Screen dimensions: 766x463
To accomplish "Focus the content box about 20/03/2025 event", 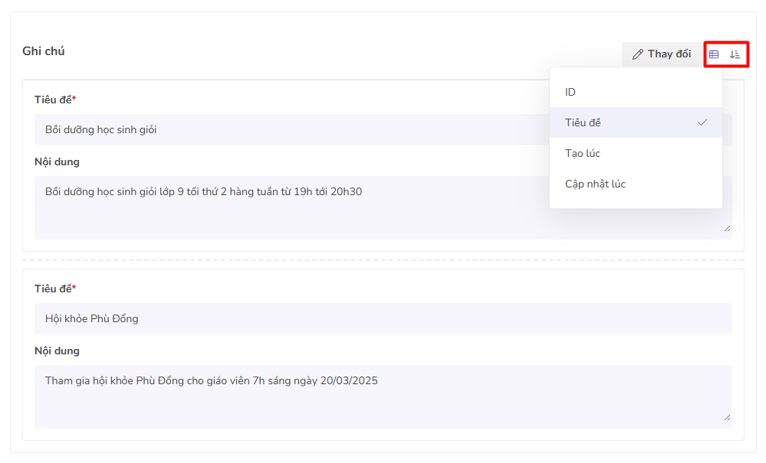I will tap(383, 396).
